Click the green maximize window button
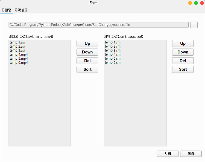Screen dimensions: 205x162 [196, 3]
